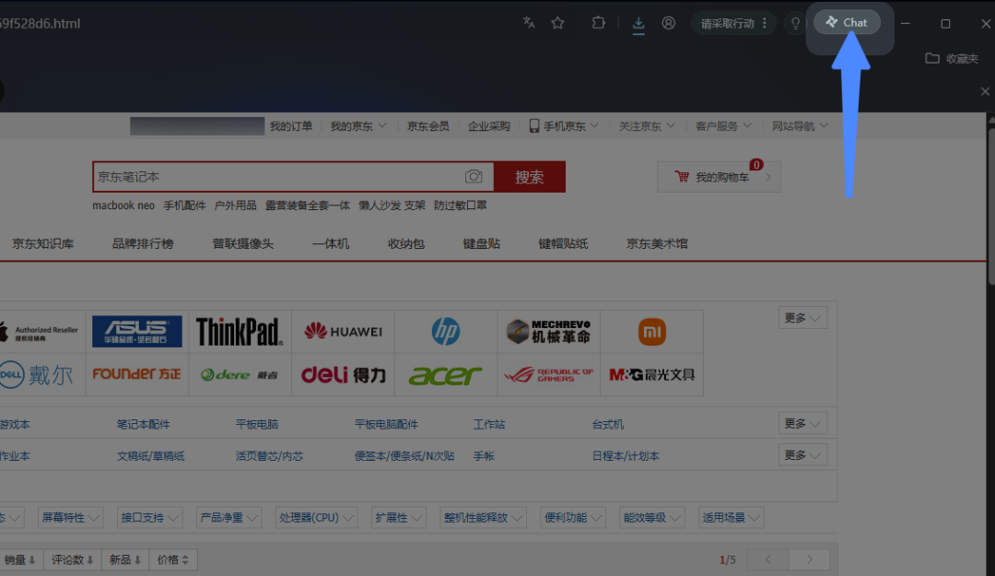Expand the 网站导航 dropdown
995x576 pixels.
[x=800, y=125]
